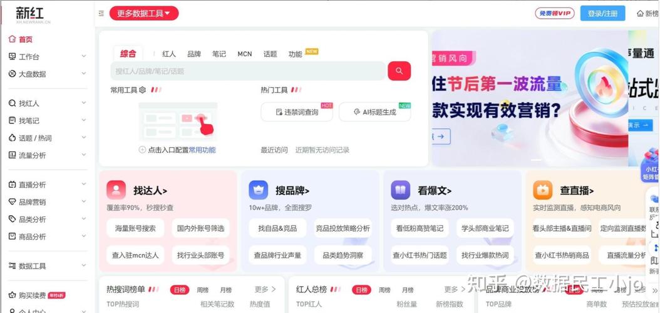Click the 常用功能 link
The width and height of the screenshot is (660, 313).
click(x=202, y=150)
